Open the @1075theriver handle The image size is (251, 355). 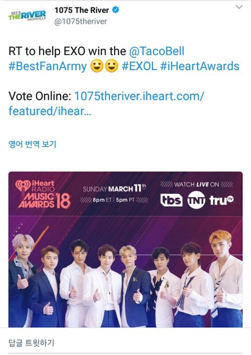click(81, 21)
